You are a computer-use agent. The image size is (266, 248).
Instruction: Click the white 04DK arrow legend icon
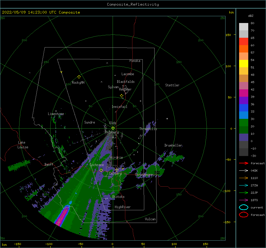tap(244, 170)
